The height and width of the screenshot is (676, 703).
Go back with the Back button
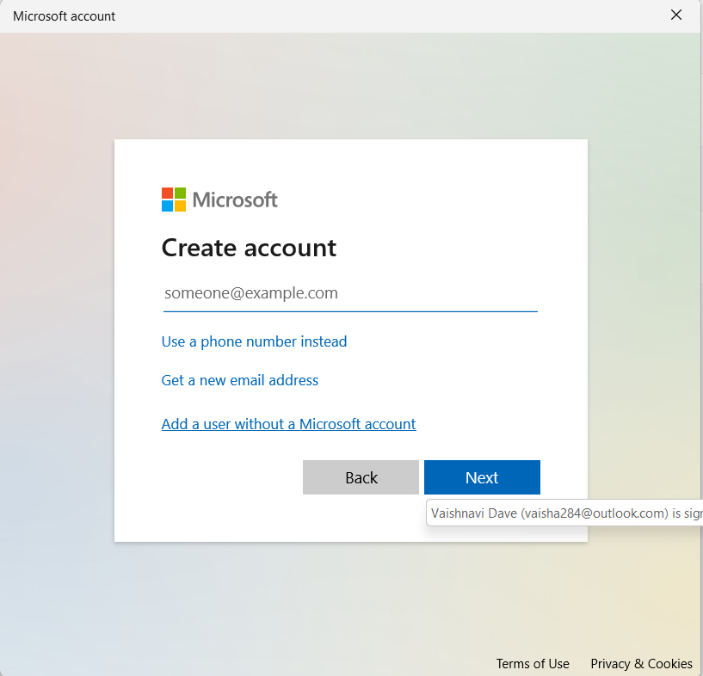click(x=361, y=477)
